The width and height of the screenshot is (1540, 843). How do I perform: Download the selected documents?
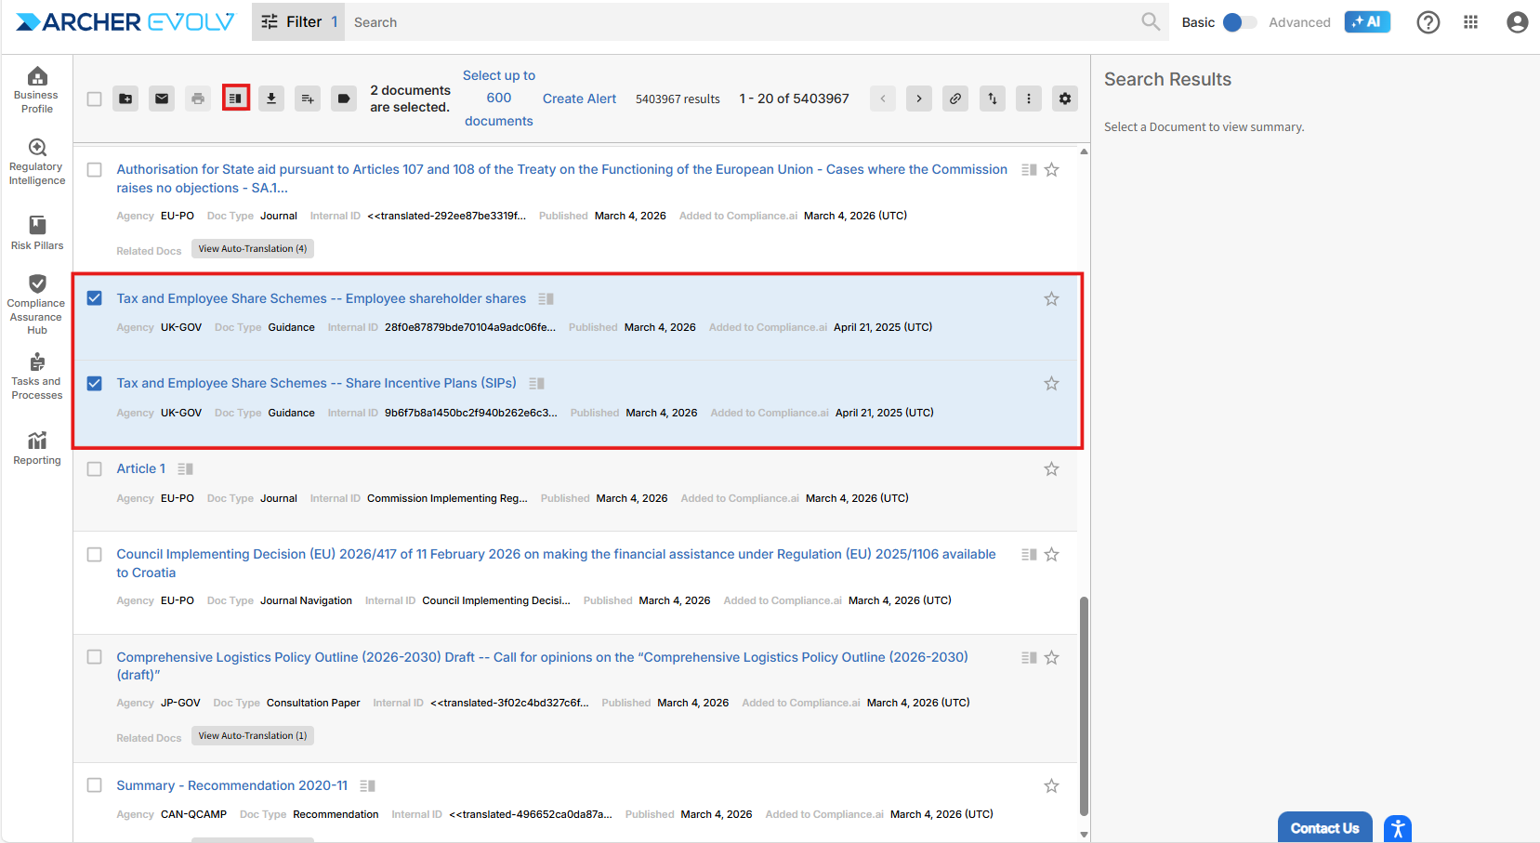tap(271, 99)
